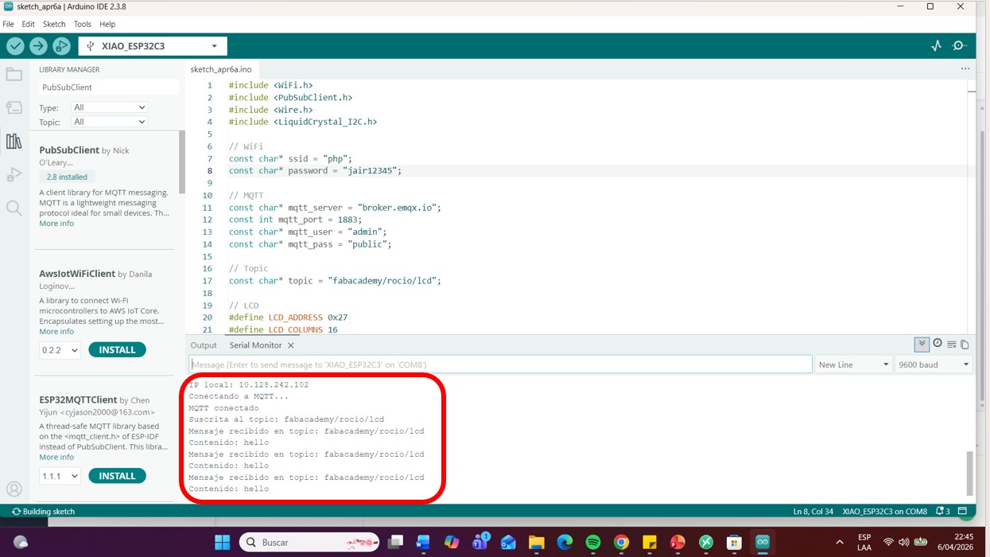Open the Tools menu
990x557 pixels.
click(x=82, y=24)
